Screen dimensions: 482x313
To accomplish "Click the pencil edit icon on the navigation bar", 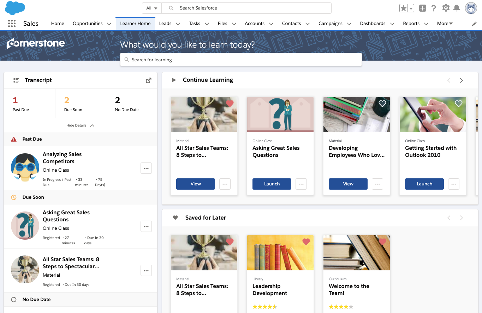I will tap(475, 24).
